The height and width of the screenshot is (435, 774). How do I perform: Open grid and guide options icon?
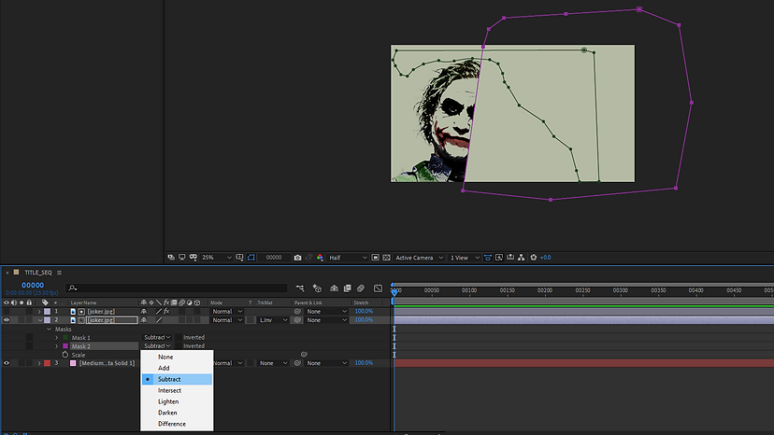[x=240, y=258]
